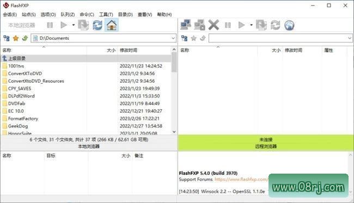Click the 2023/2/26 17:22:21 date cell
Viewport: 354px width, 203px height.
click(139, 119)
